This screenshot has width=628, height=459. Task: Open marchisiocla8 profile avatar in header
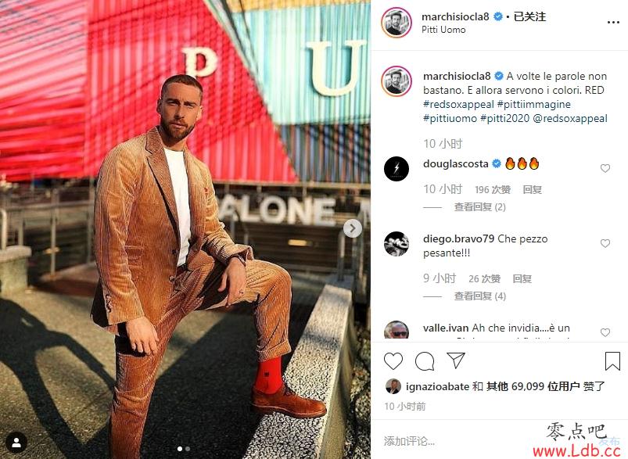(396, 23)
